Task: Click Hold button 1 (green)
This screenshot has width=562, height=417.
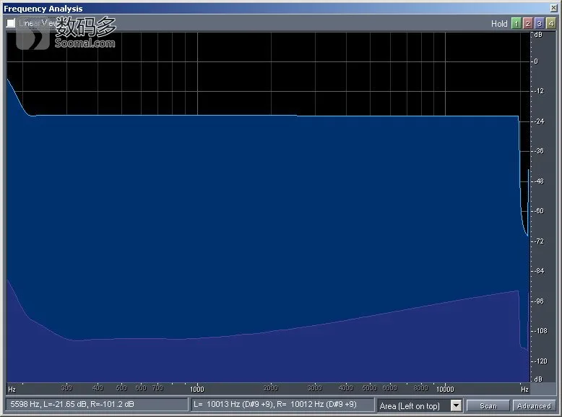Action: 516,24
